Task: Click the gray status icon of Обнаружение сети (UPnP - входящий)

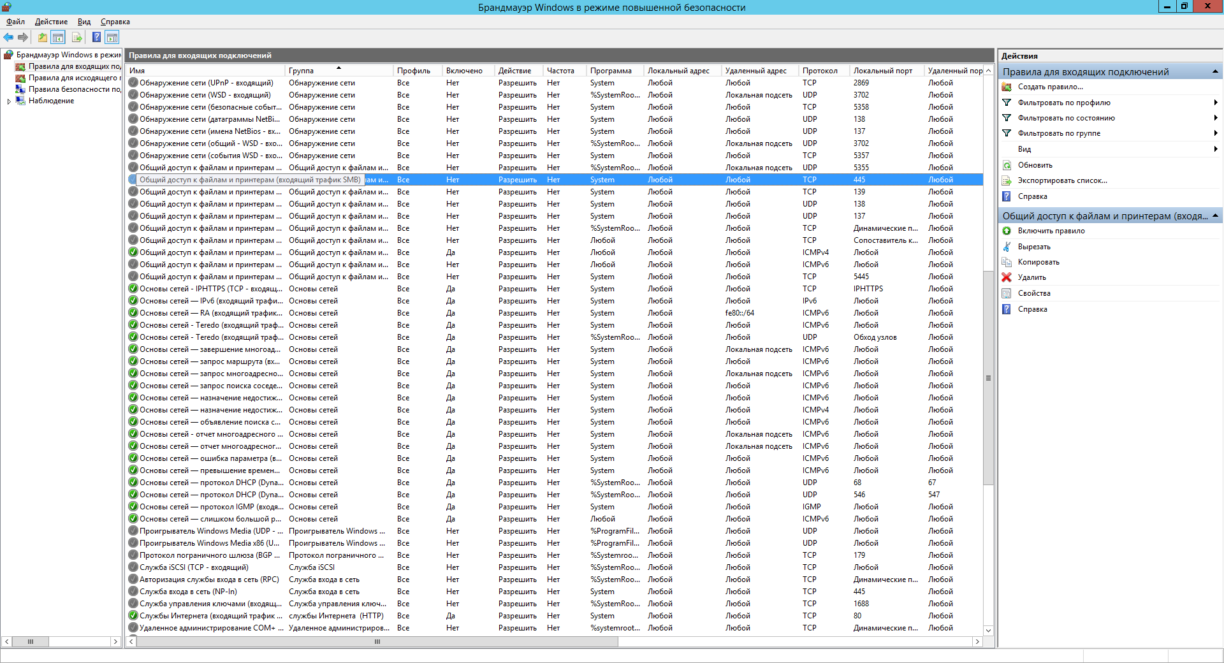Action: click(133, 83)
